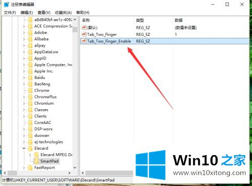Open the 收藏夹(A) menu
The image size is (252, 186).
[63, 13]
